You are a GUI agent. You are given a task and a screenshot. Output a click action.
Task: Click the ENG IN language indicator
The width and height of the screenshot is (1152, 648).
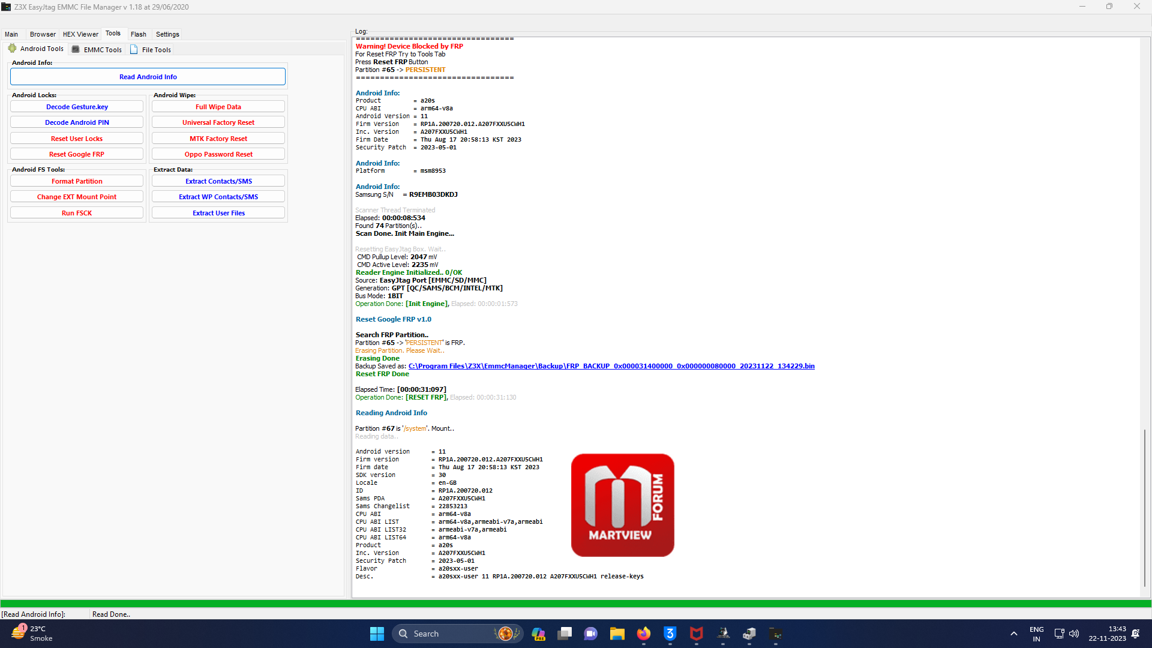tap(1036, 634)
